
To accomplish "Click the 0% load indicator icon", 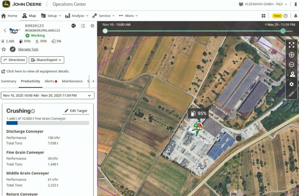I will pos(53,41).
